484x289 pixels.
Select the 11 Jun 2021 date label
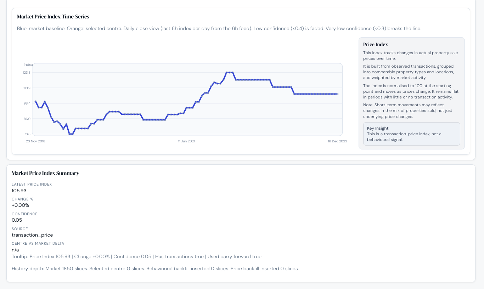point(186,141)
